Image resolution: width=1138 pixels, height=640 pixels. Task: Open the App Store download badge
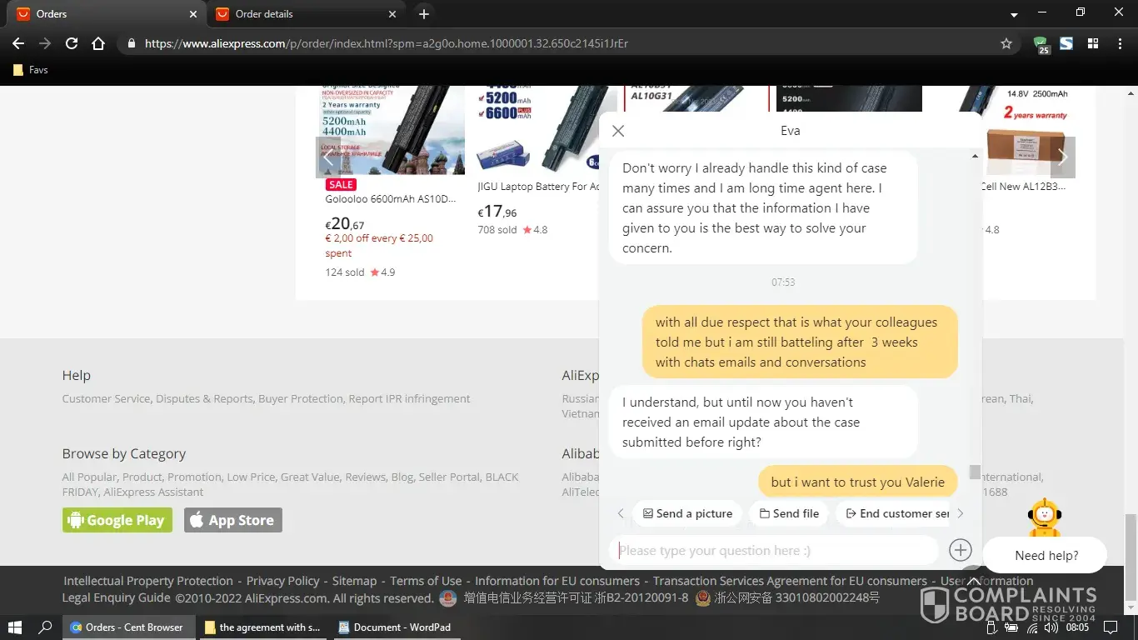point(233,520)
